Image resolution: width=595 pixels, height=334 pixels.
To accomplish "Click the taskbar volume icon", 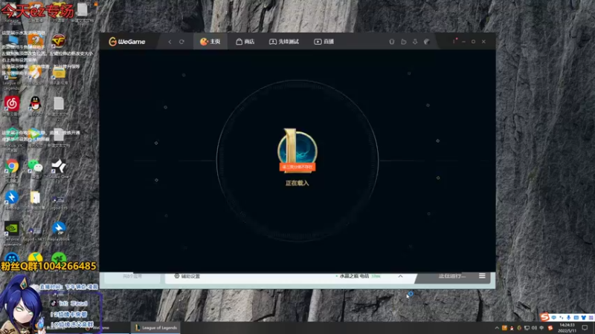I will 534,328.
